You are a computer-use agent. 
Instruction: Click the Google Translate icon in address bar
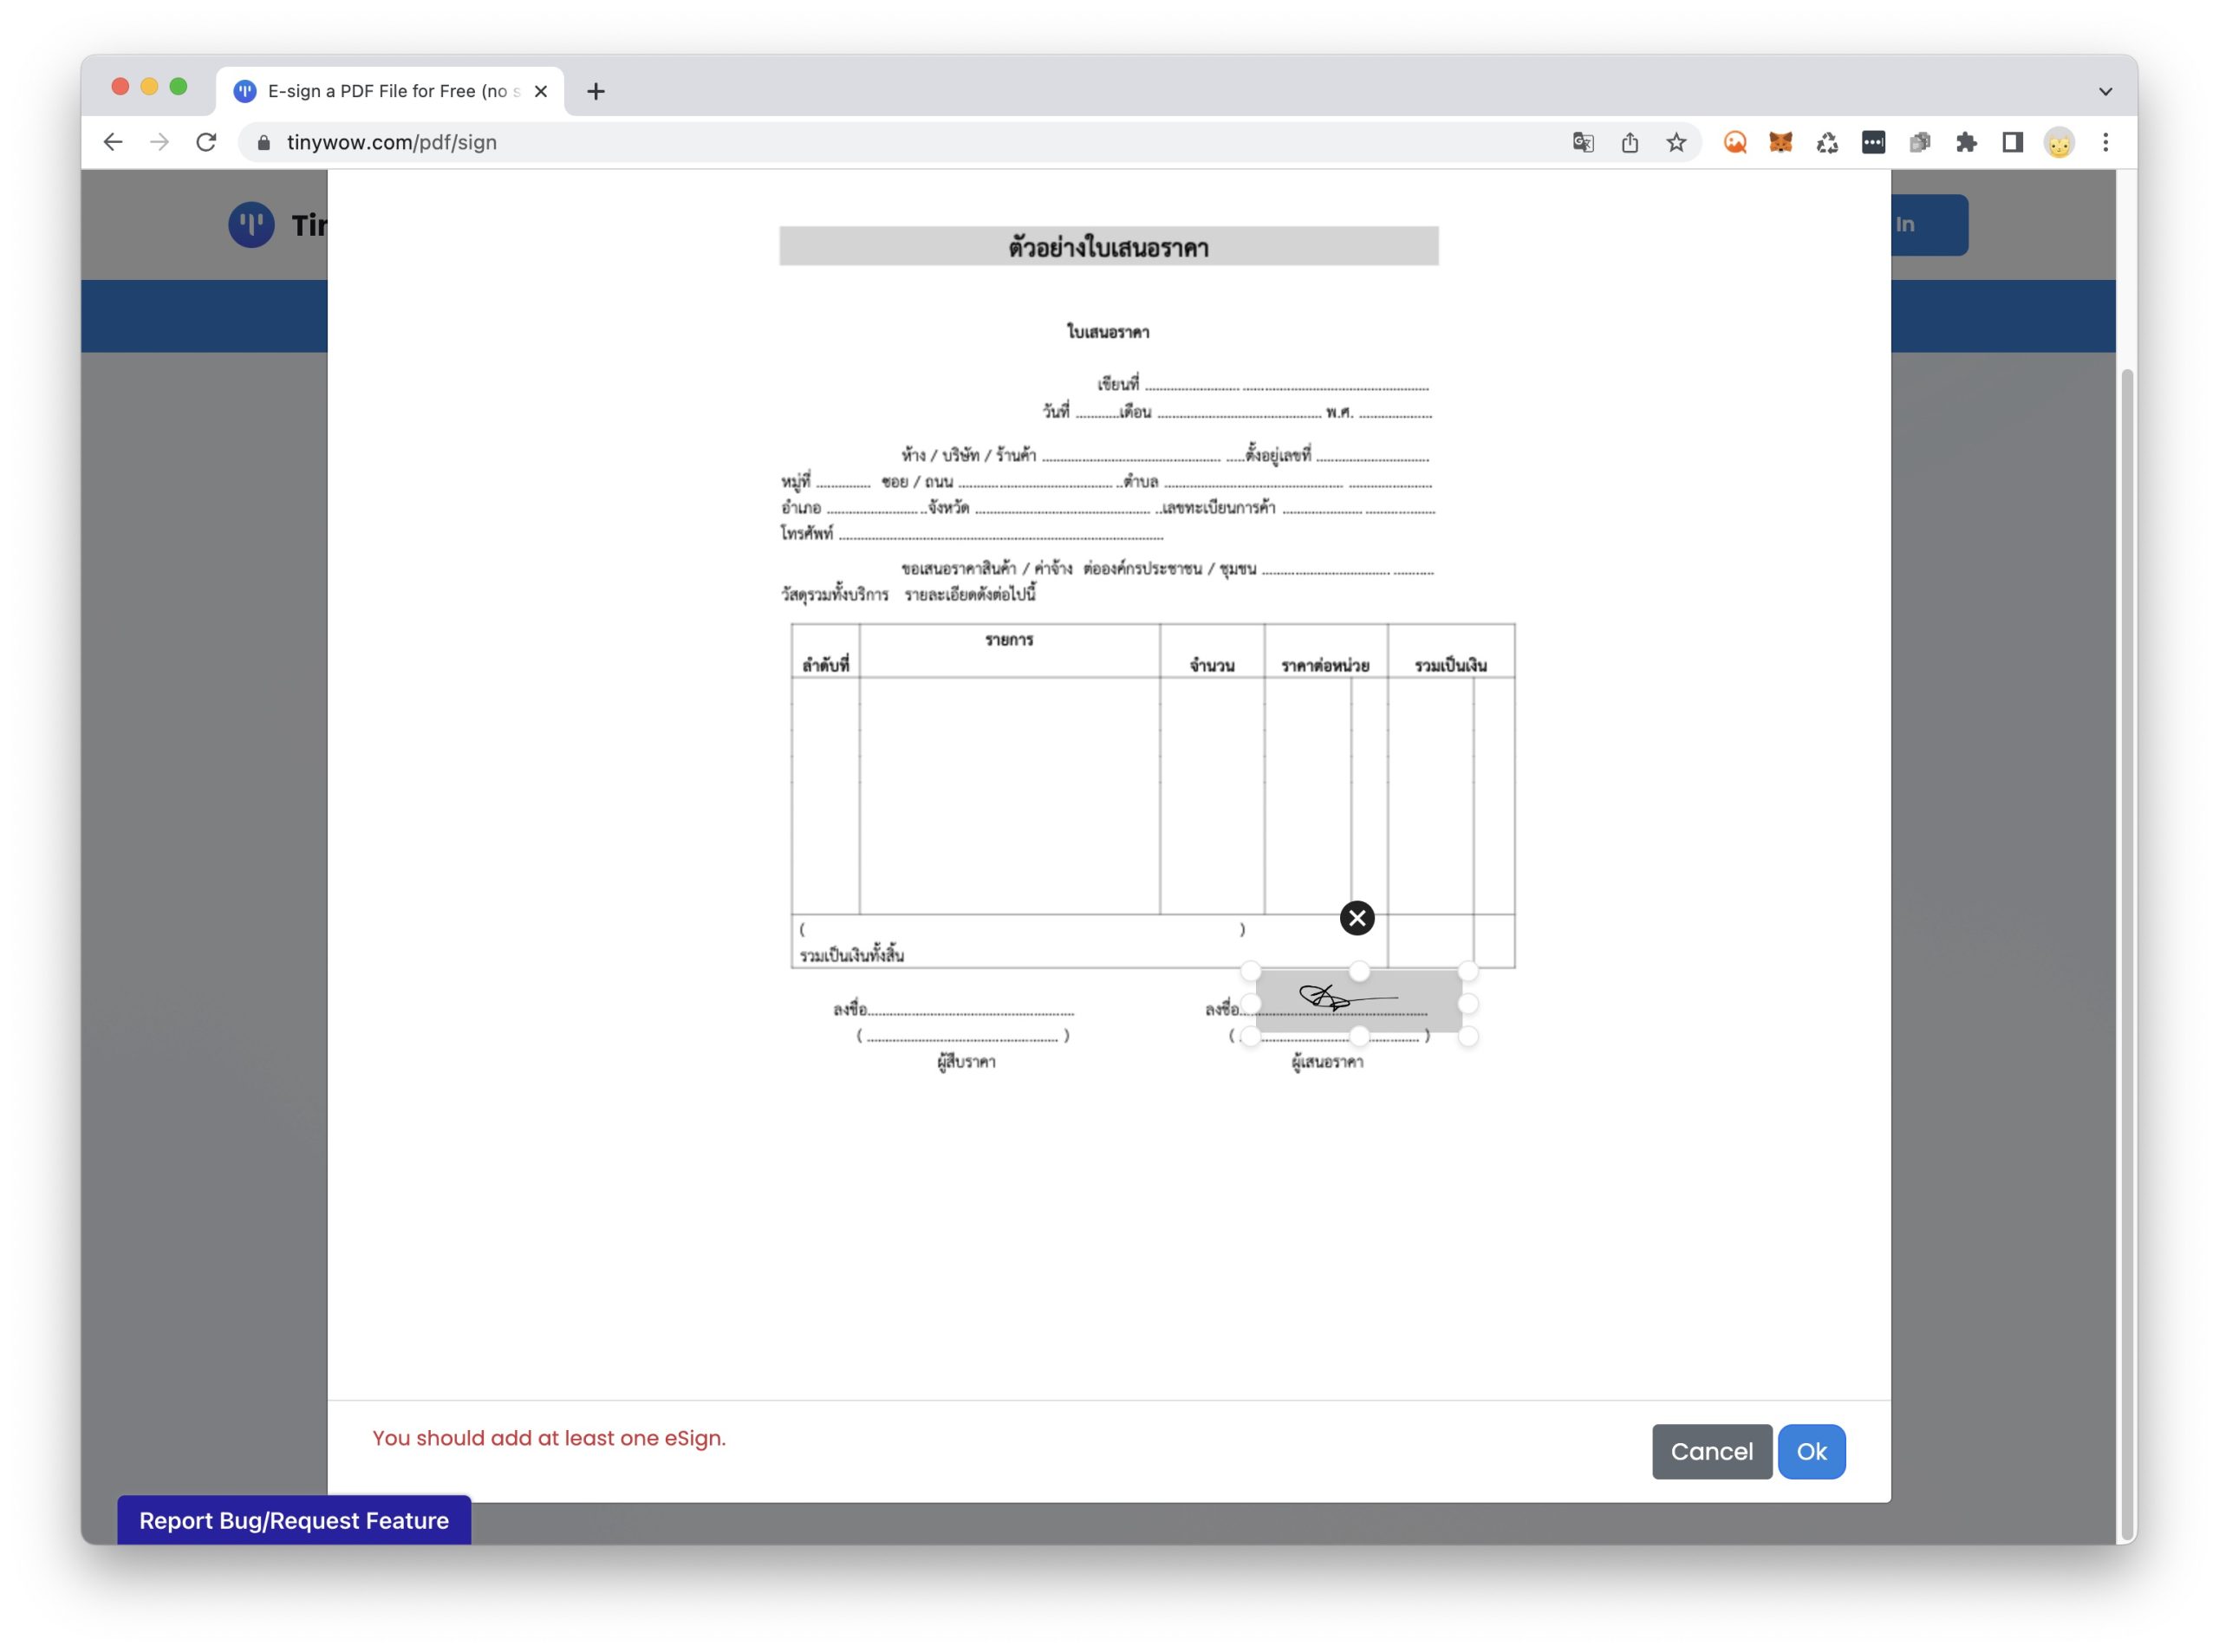1583,142
